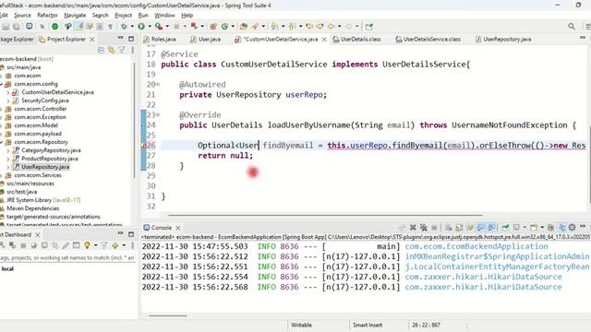Click Link with Editor icon in Project Explorer
This screenshot has width=591, height=332.
[111, 50]
